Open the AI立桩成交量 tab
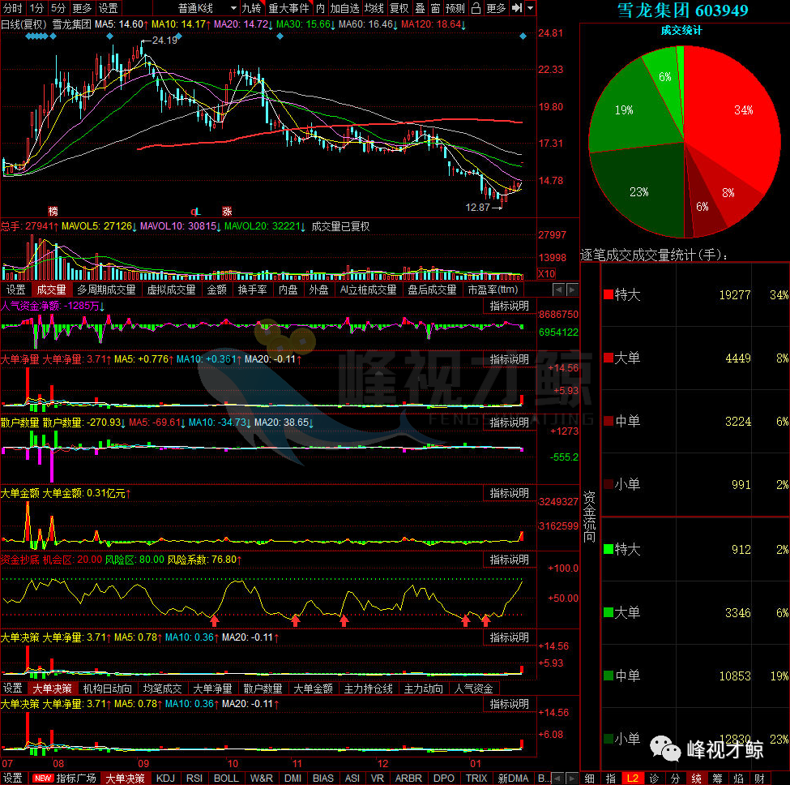Image resolution: width=790 pixels, height=785 pixels. (368, 290)
